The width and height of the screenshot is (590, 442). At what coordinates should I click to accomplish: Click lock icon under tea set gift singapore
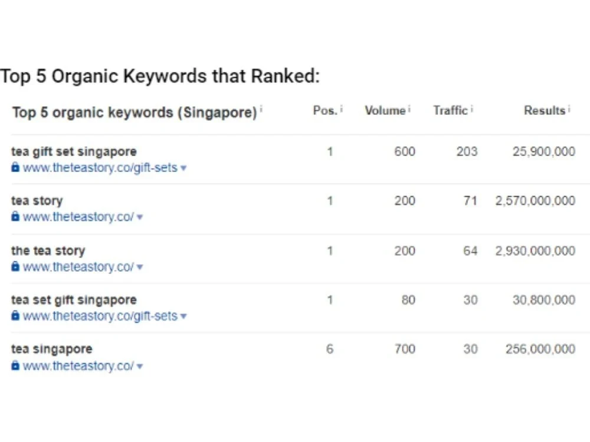coord(15,315)
